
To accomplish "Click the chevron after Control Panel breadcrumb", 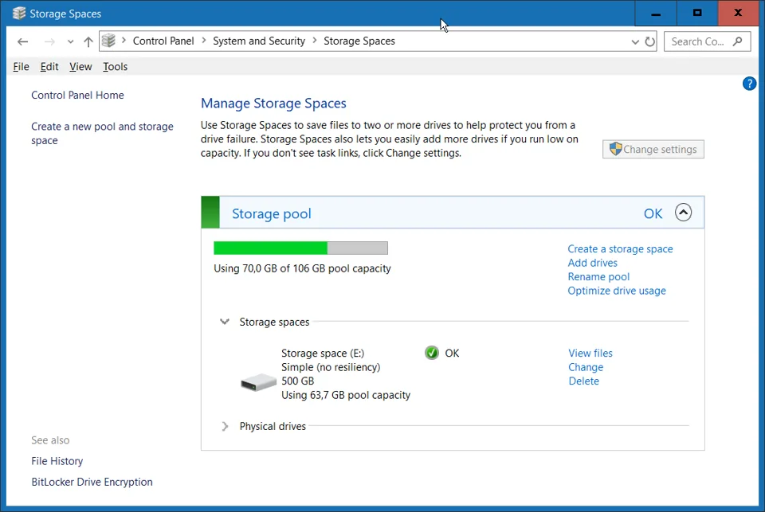I will [203, 41].
